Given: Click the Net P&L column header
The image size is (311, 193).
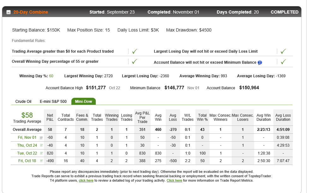Looking at the screenshot, I should point(50,117).
